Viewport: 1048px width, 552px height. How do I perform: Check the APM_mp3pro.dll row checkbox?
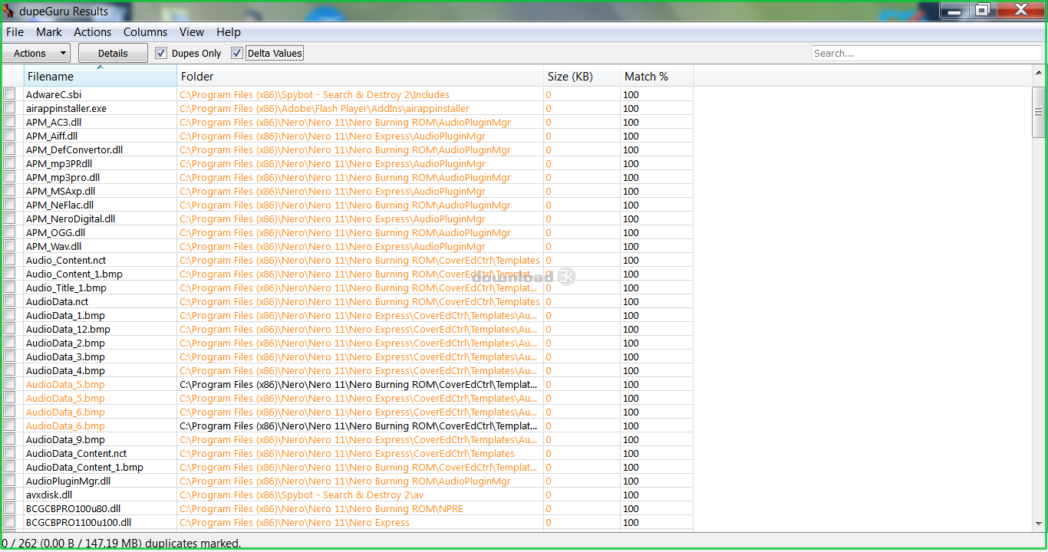click(9, 177)
